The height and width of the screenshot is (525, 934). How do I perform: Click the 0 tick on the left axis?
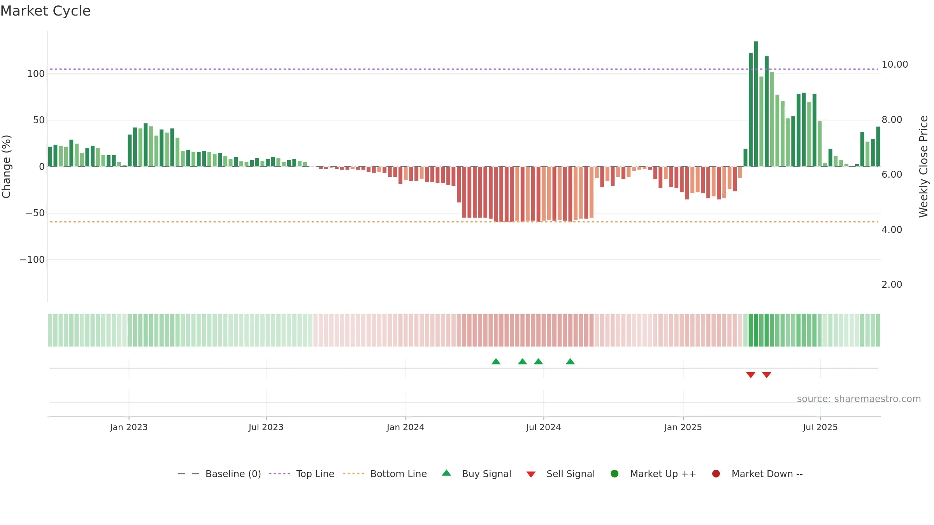[x=42, y=167]
